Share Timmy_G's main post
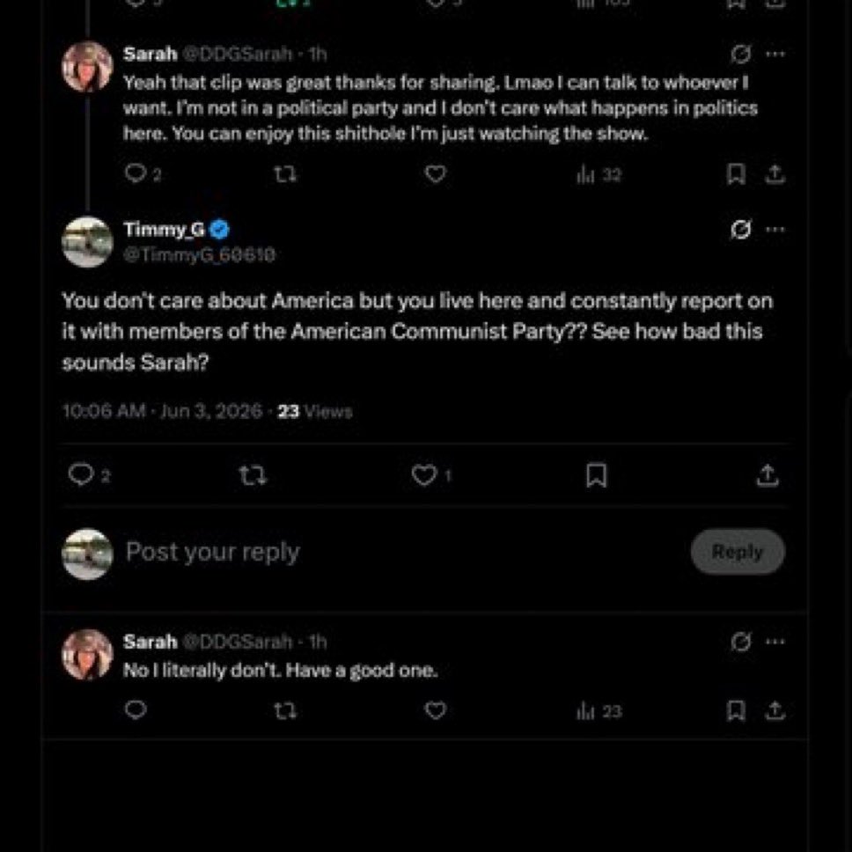The height and width of the screenshot is (852, 852). pos(768,475)
